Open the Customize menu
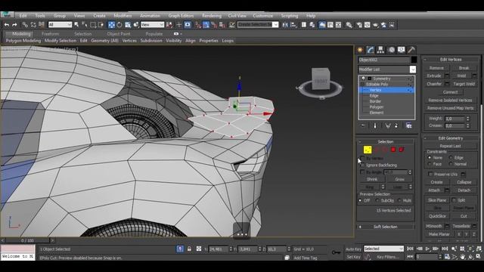Viewport: 484px width, 272px height. pos(263,15)
